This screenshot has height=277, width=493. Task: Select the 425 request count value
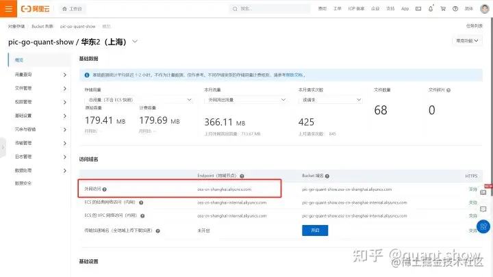click(x=306, y=122)
